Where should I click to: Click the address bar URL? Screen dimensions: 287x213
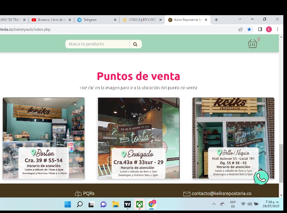click(x=25, y=29)
